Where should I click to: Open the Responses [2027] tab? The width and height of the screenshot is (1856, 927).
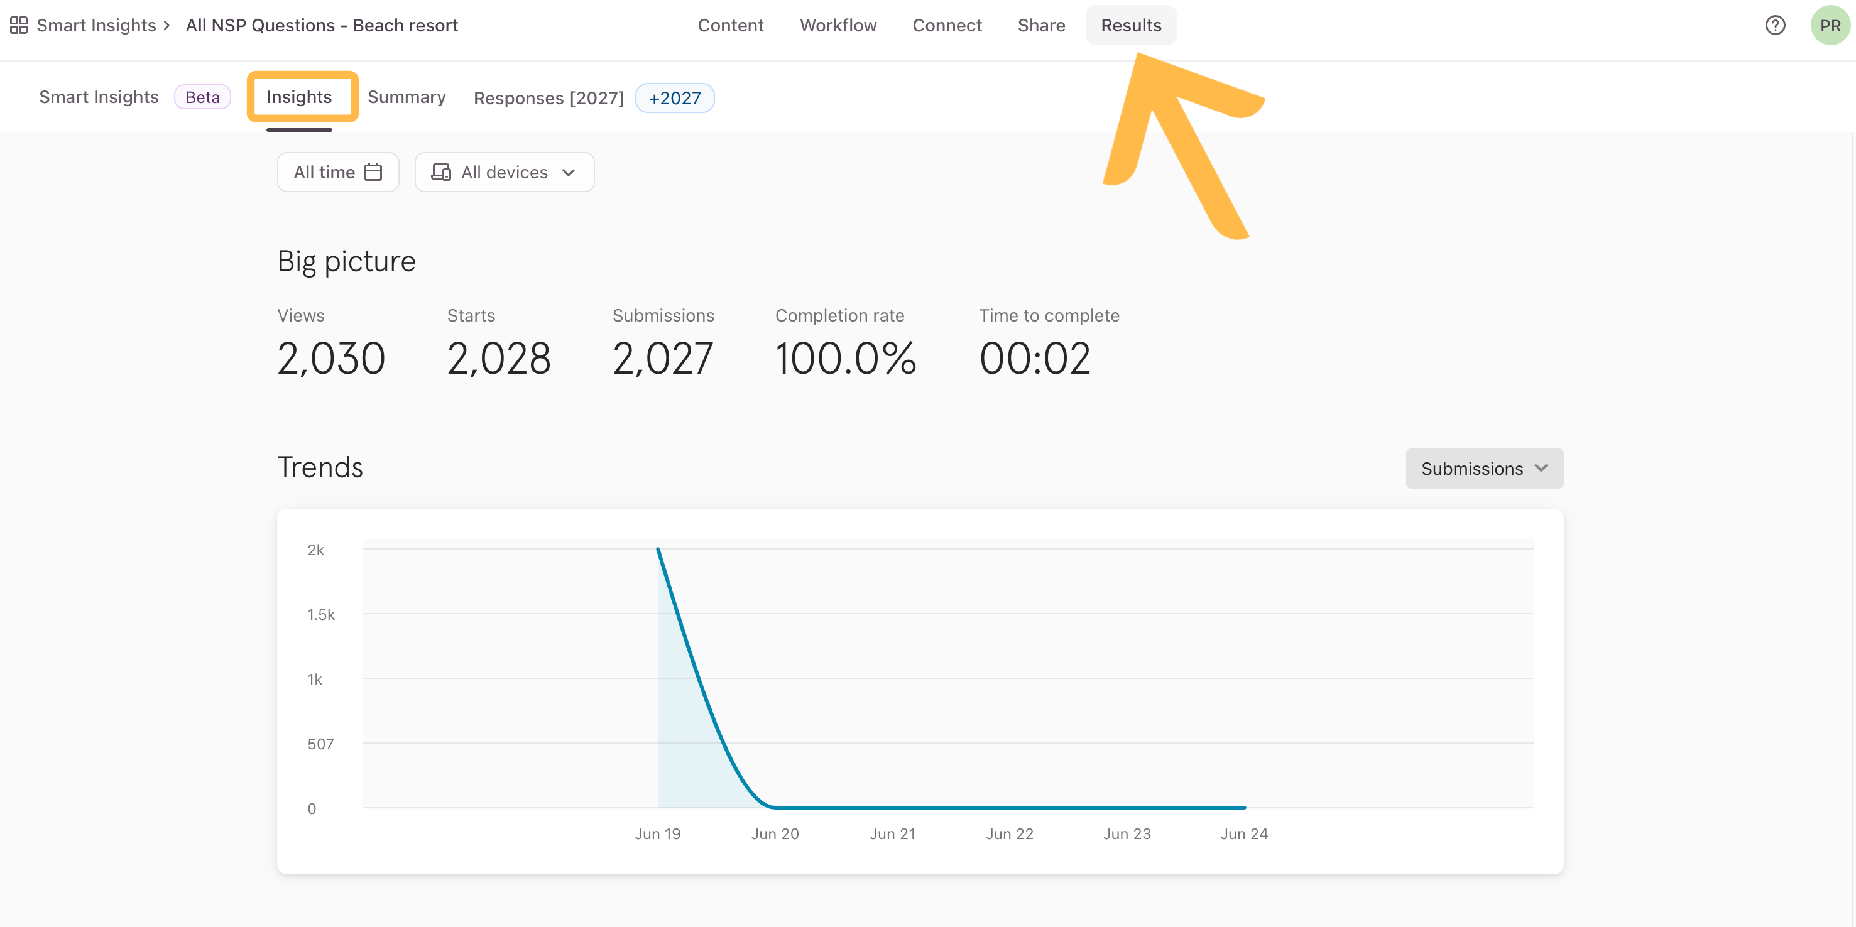549,98
